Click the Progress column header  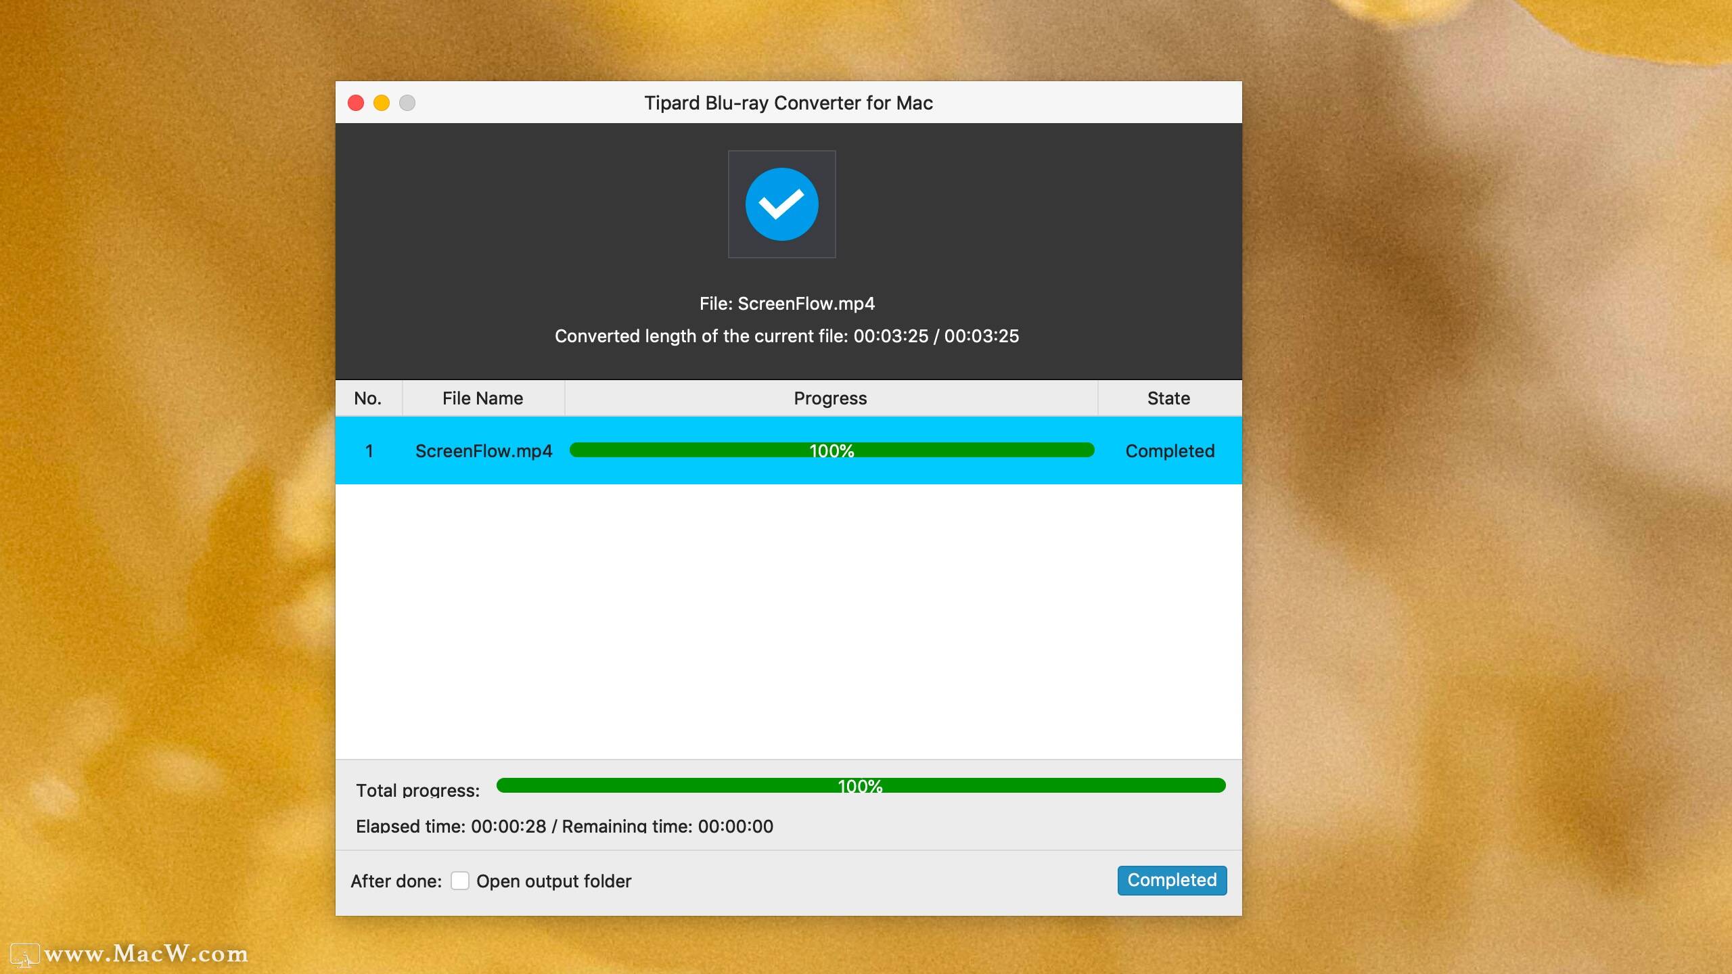(x=831, y=398)
